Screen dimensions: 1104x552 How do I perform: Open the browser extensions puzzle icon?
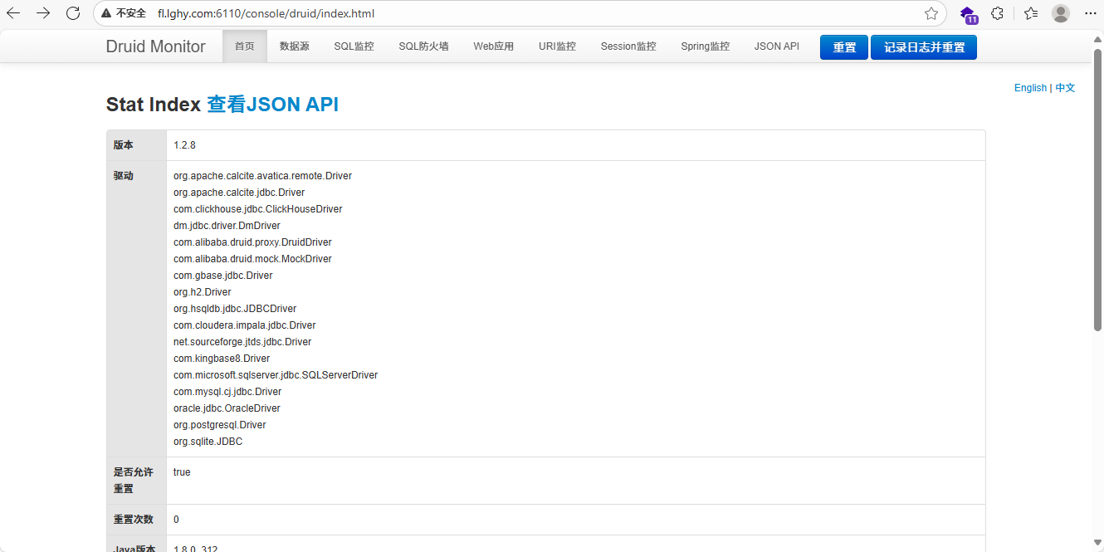pyautogui.click(x=998, y=13)
